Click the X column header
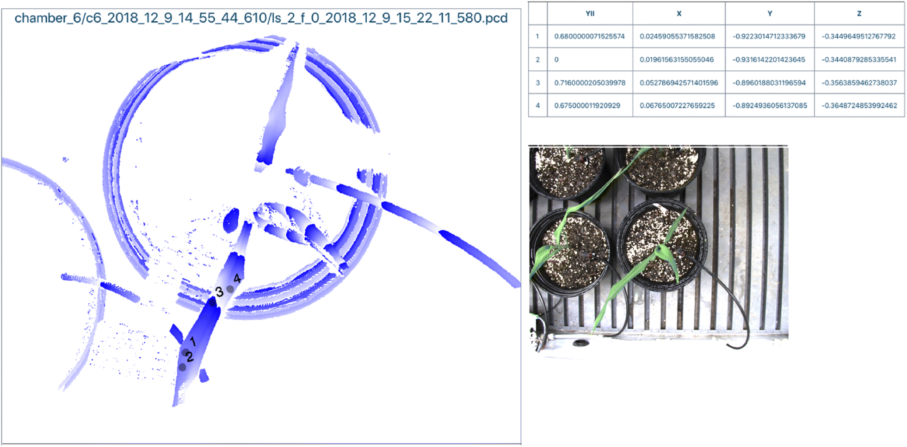Viewport: 907px width, 447px height. (679, 13)
